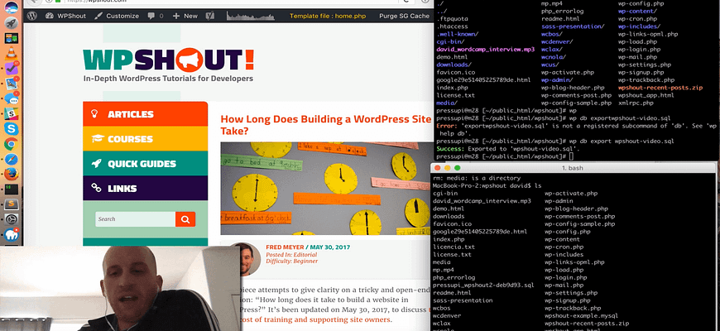720x331 pixels.
Task: Open Customize in the admin bar
Action: tap(116, 16)
